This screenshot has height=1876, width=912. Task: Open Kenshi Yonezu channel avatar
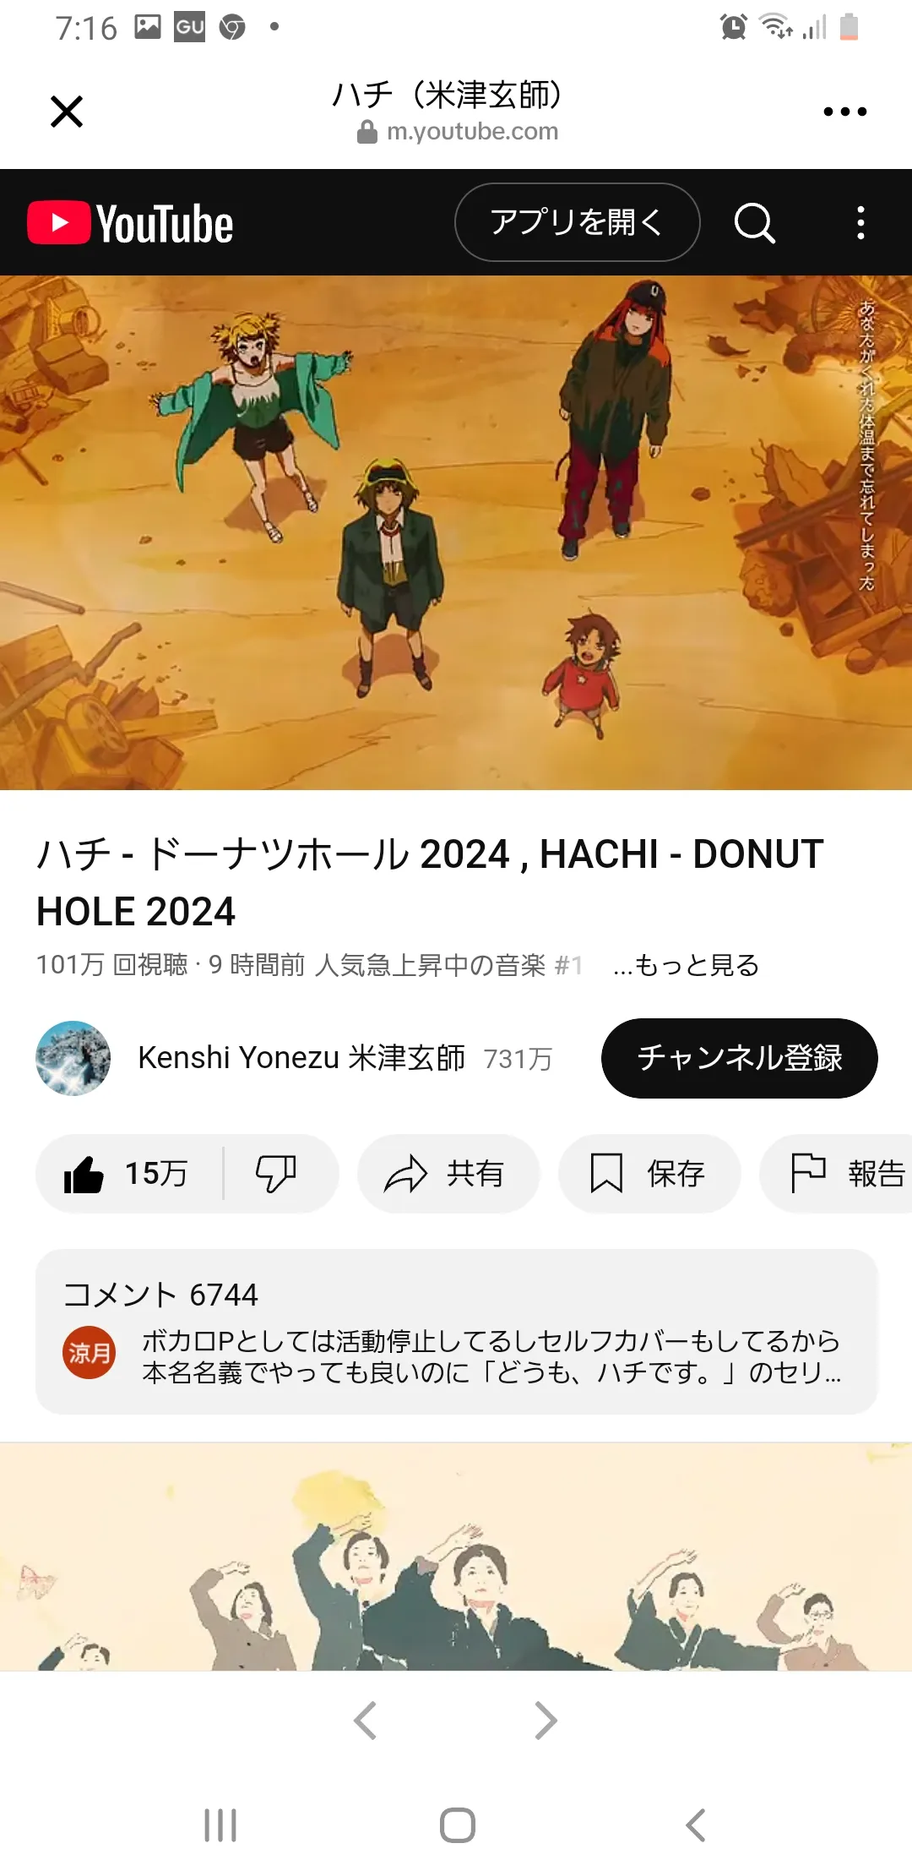[73, 1058]
